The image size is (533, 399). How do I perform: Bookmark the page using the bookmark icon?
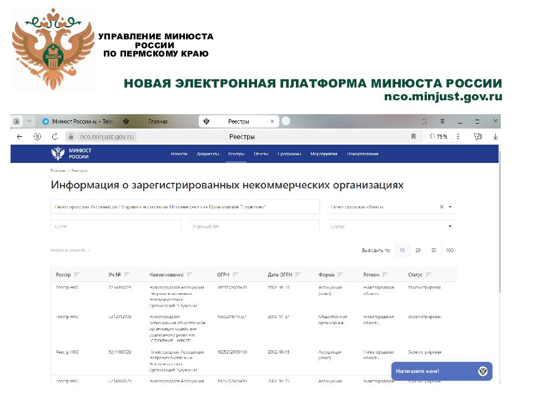(x=413, y=136)
